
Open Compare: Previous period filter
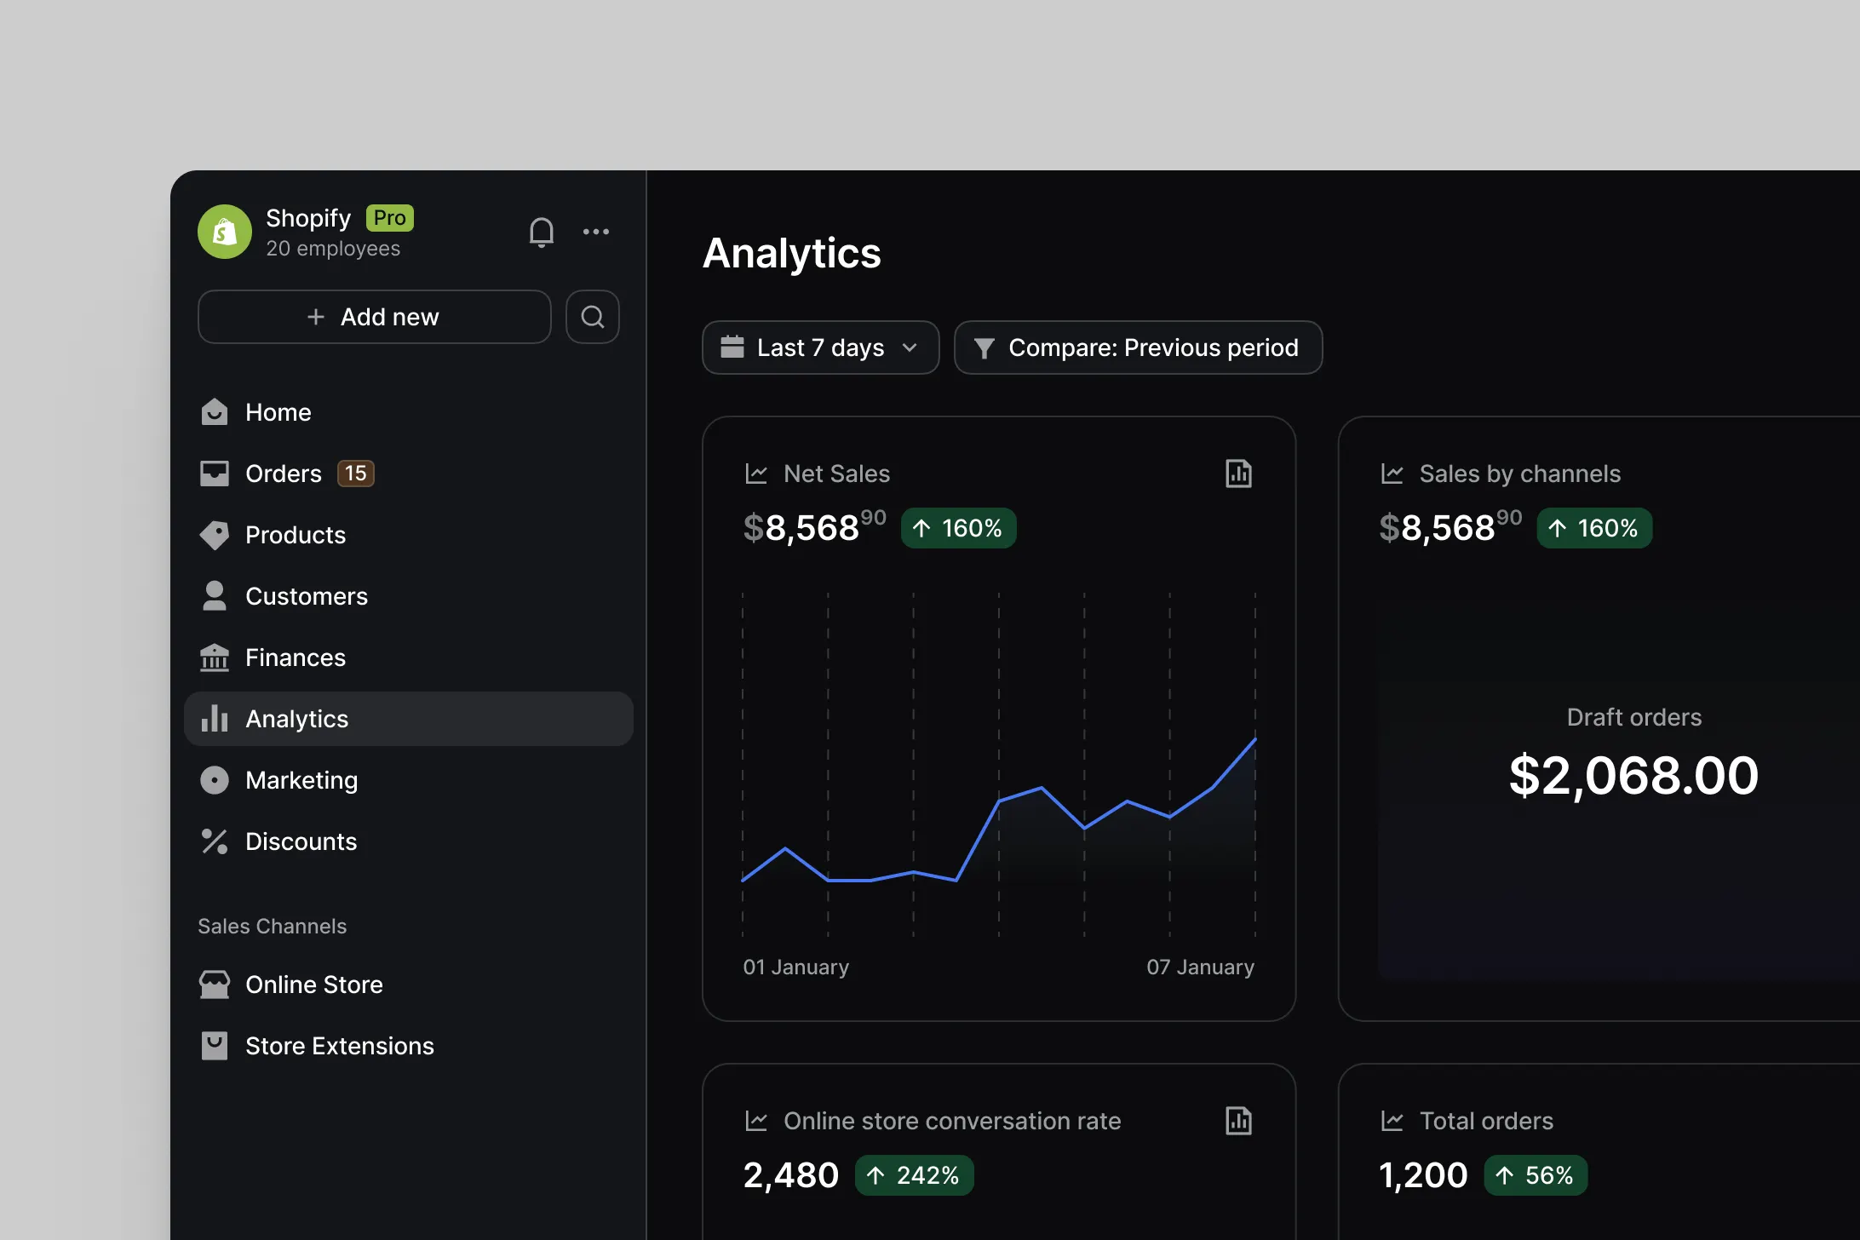pos(1138,347)
